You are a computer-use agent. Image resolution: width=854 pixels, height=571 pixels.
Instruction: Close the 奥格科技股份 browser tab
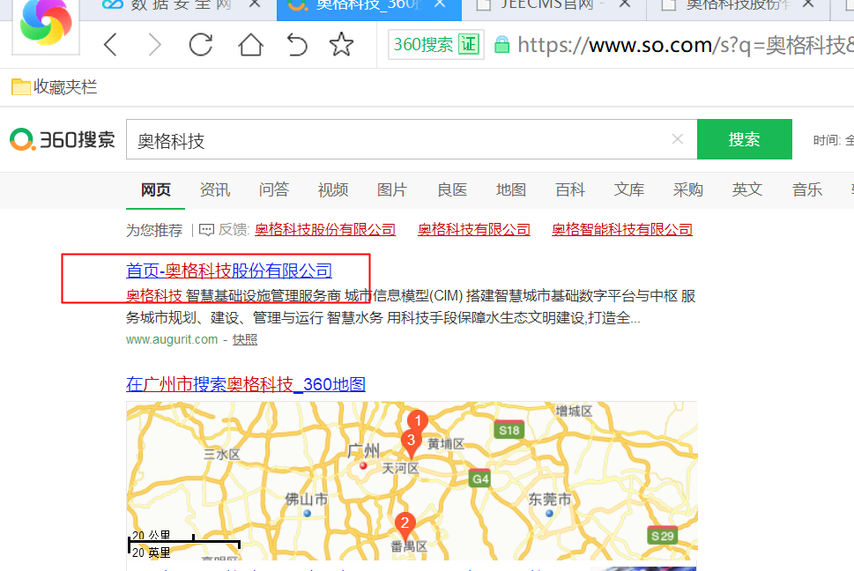(808, 4)
